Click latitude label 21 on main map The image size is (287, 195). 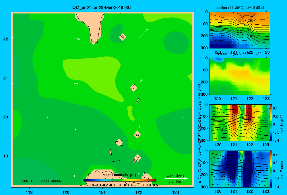pyautogui.click(x=6, y=78)
